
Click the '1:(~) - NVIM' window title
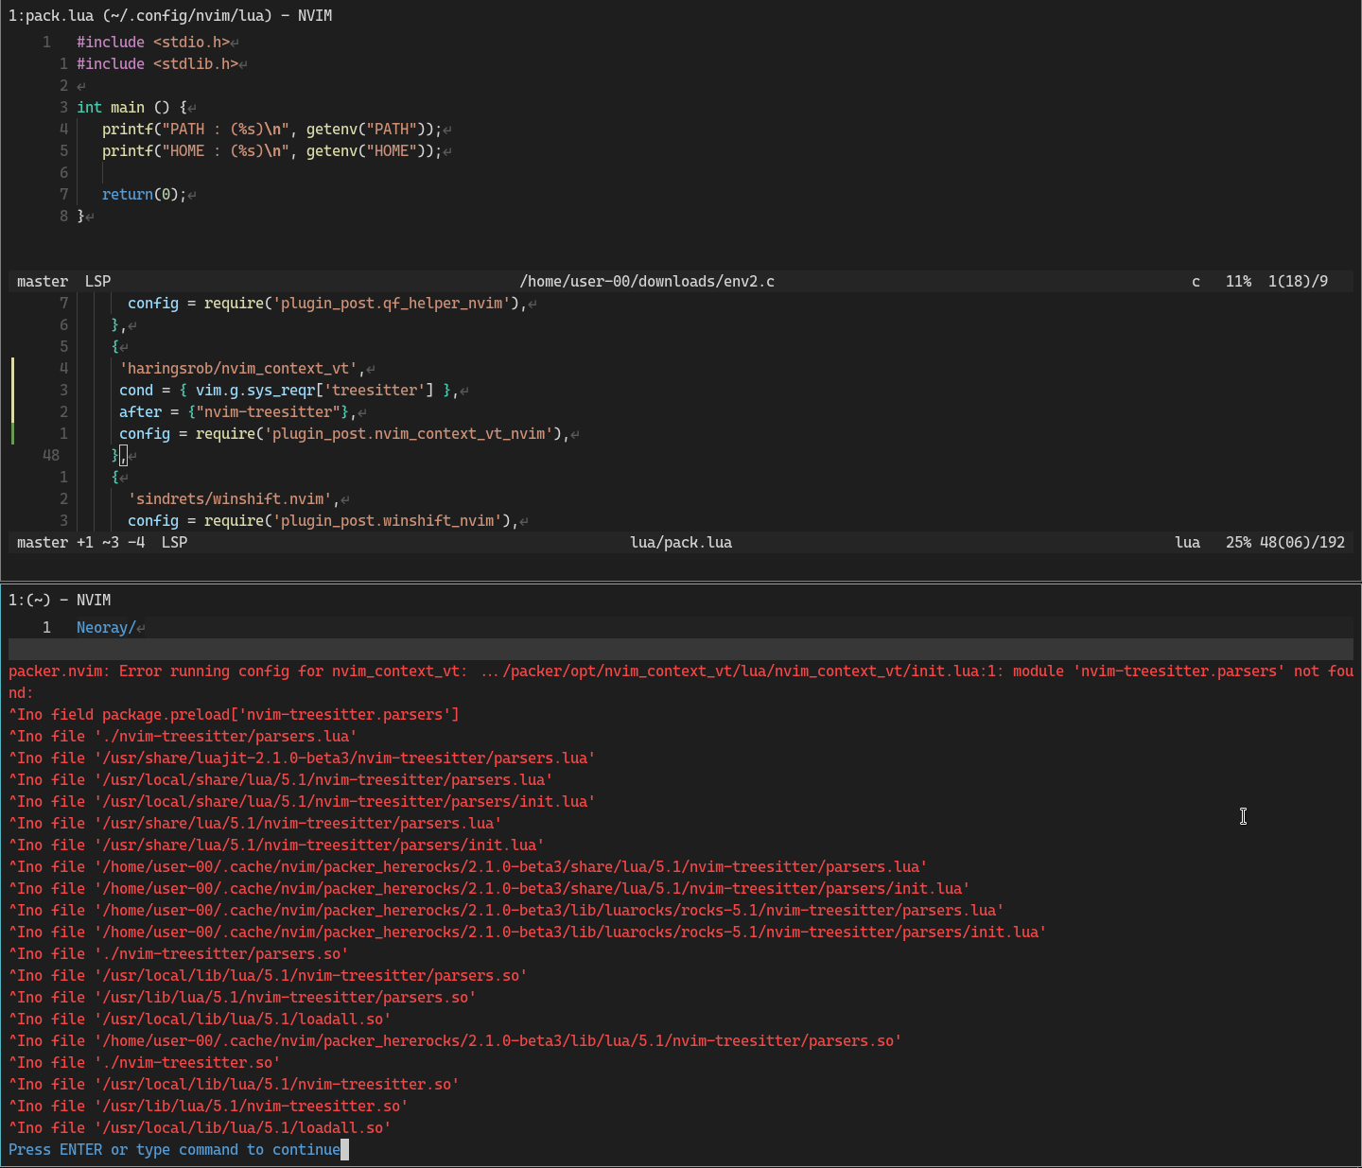coord(60,600)
